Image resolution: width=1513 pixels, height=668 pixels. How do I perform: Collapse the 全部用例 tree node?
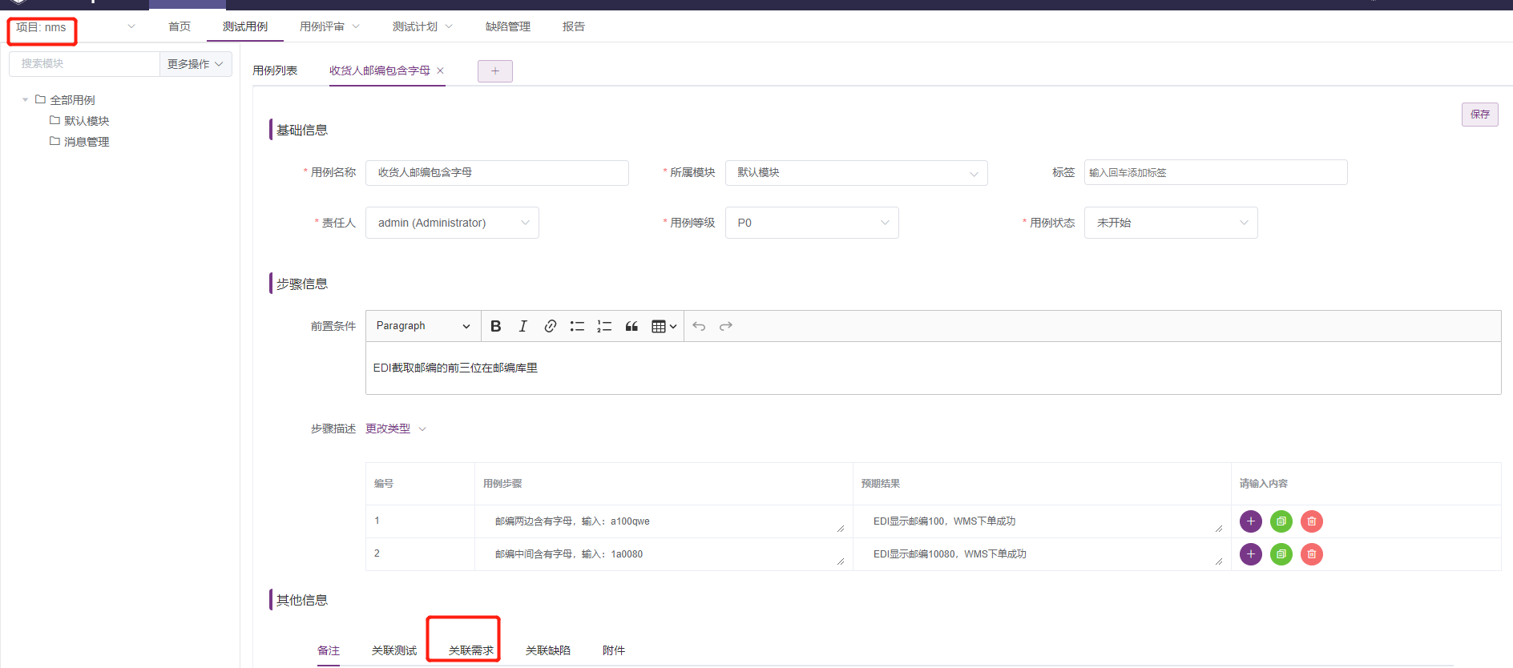point(26,100)
